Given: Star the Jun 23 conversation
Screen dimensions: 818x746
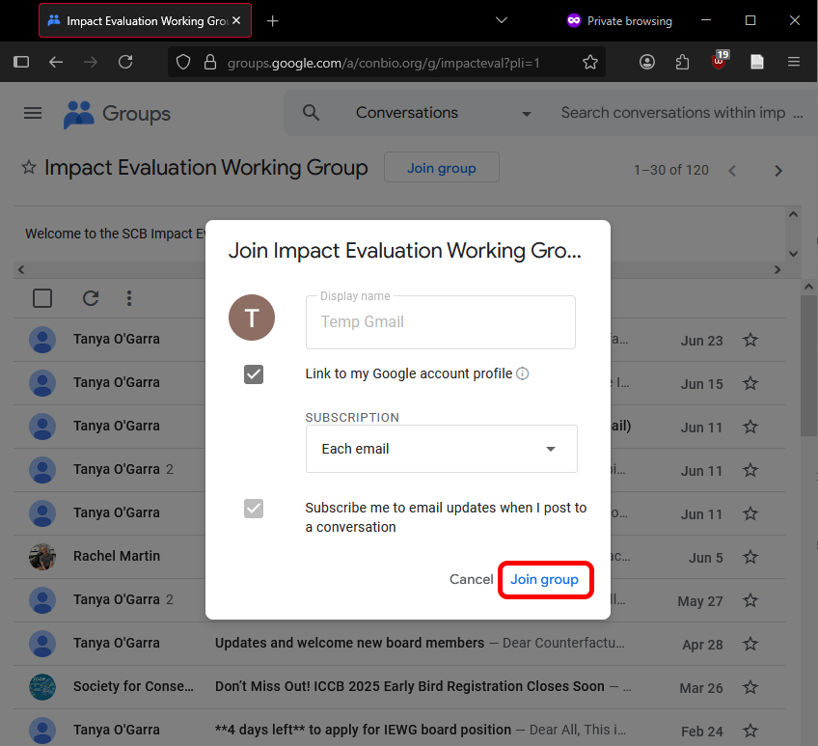Looking at the screenshot, I should pyautogui.click(x=750, y=340).
